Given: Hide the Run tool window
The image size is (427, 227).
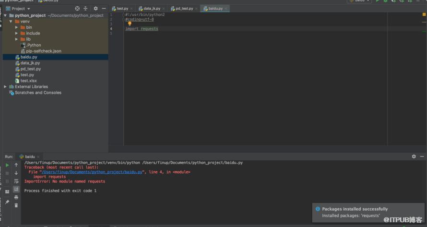Looking at the screenshot, I should click(x=422, y=156).
